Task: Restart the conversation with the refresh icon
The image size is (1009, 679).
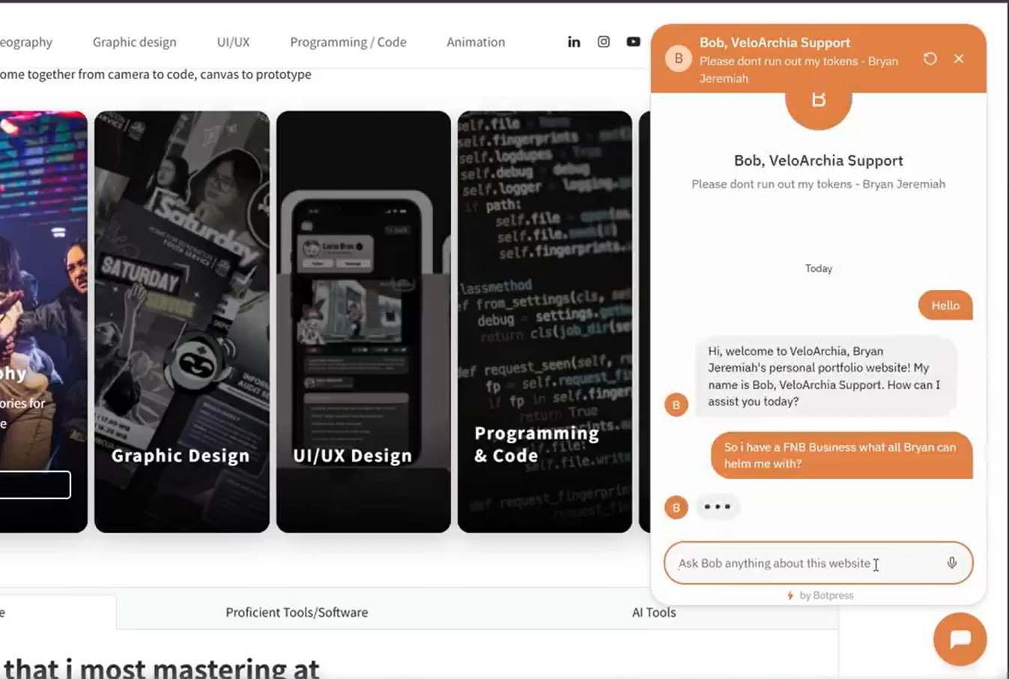Action: point(930,58)
